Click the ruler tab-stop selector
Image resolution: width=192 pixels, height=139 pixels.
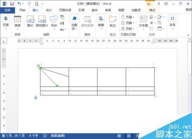(4, 41)
